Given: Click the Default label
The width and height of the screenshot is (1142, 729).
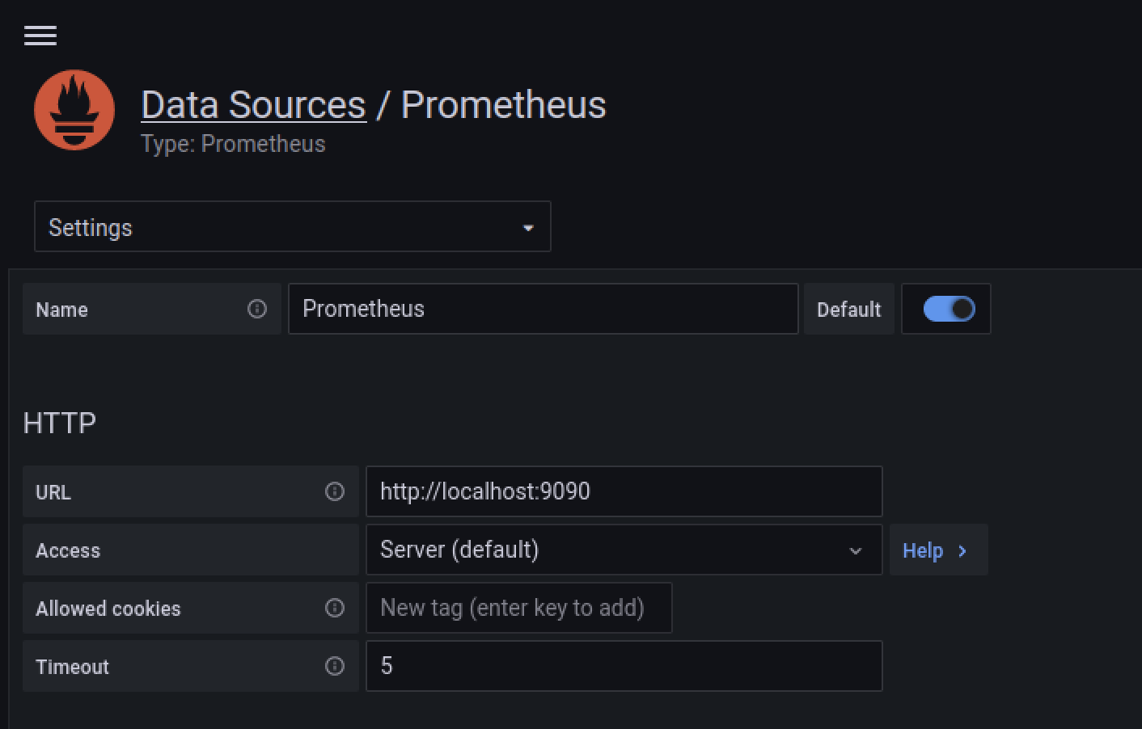Looking at the screenshot, I should (x=848, y=310).
